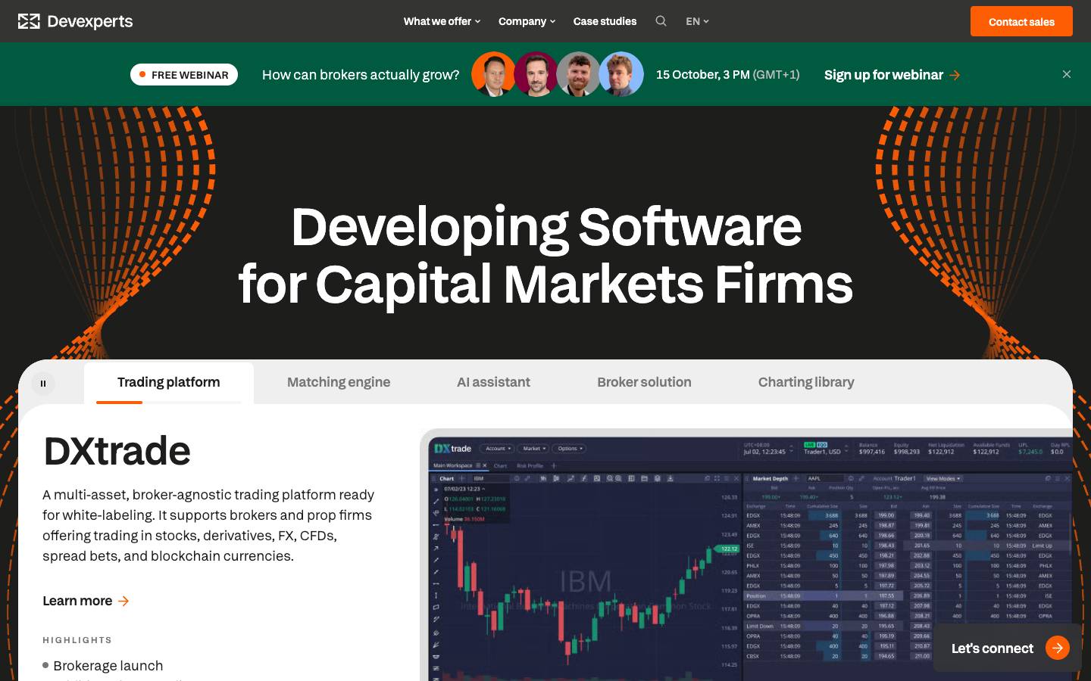This screenshot has width=1091, height=681.
Task: Click the second speaker avatar, crimson background
Action: [x=536, y=74]
